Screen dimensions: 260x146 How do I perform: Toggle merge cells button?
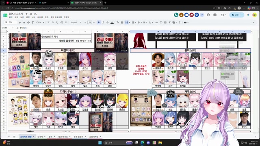point(126,22)
